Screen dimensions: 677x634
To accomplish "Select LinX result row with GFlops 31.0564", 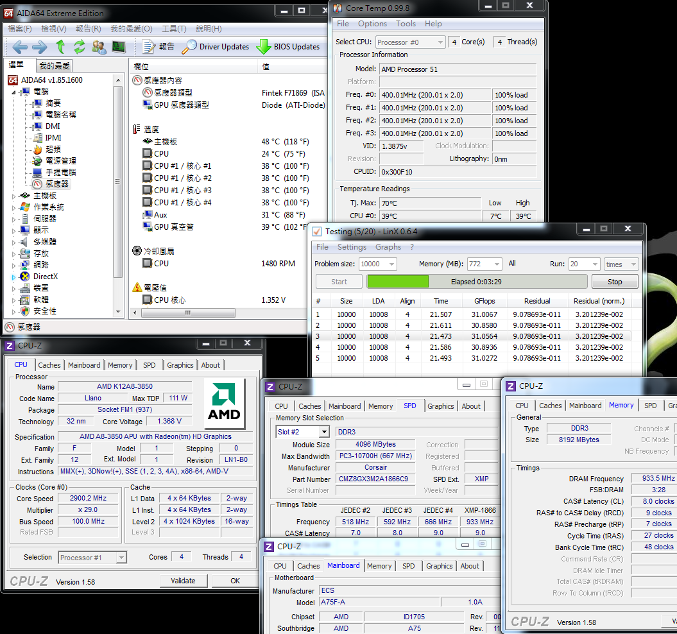I will pyautogui.click(x=472, y=336).
